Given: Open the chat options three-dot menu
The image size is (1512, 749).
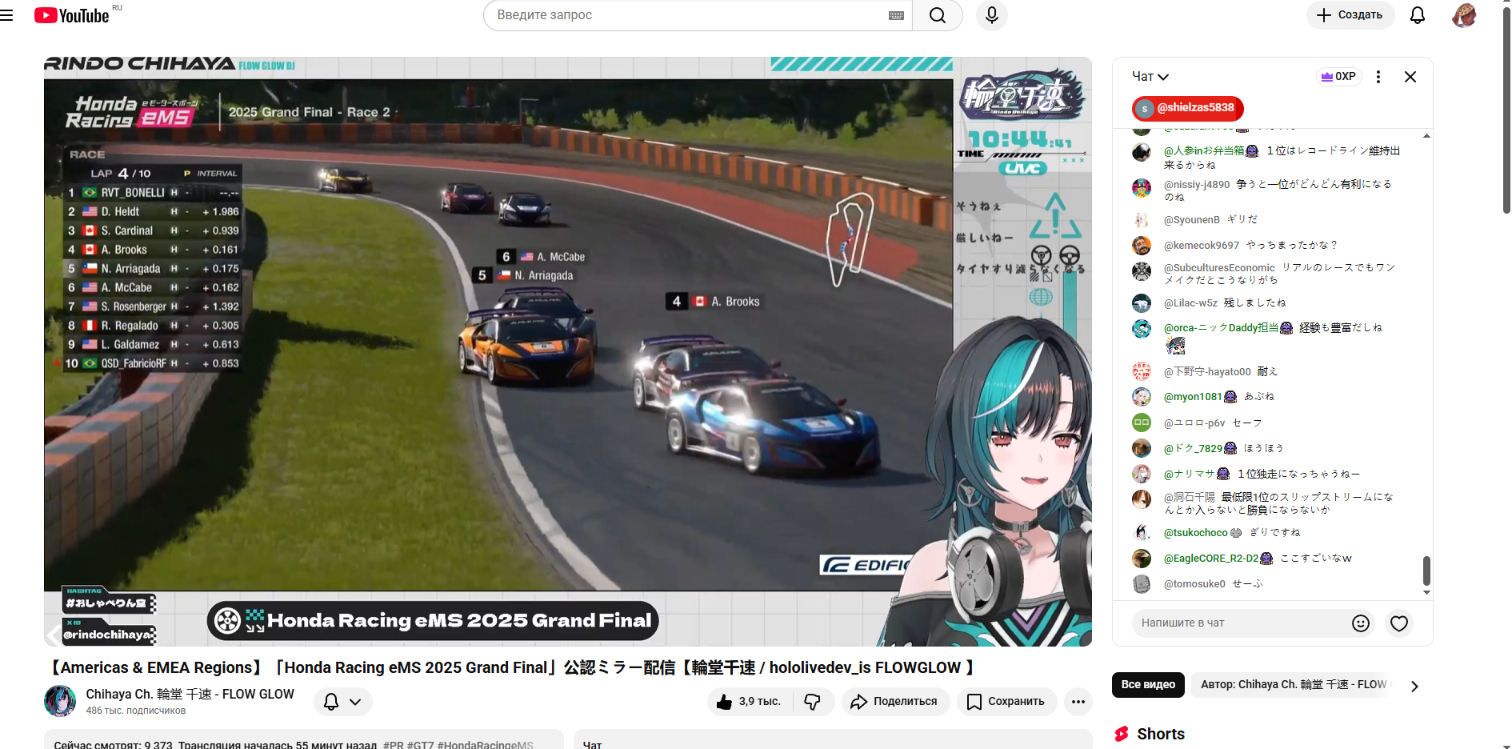Looking at the screenshot, I should 1378,77.
